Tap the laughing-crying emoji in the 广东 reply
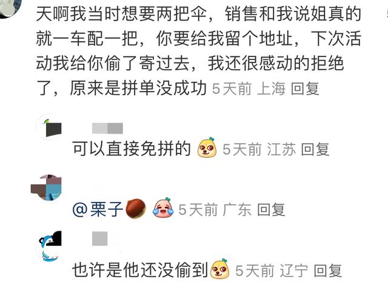This screenshot has height=293, width=388. (163, 208)
